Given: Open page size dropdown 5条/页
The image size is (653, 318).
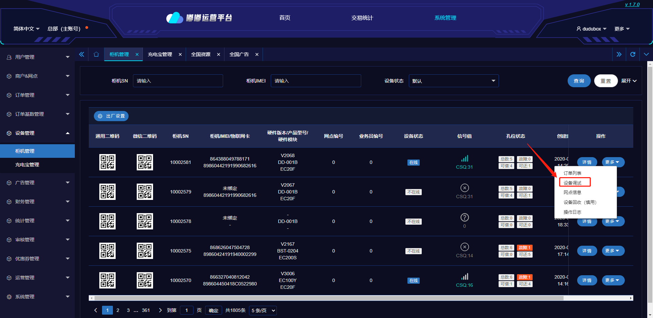Looking at the screenshot, I should click(263, 311).
